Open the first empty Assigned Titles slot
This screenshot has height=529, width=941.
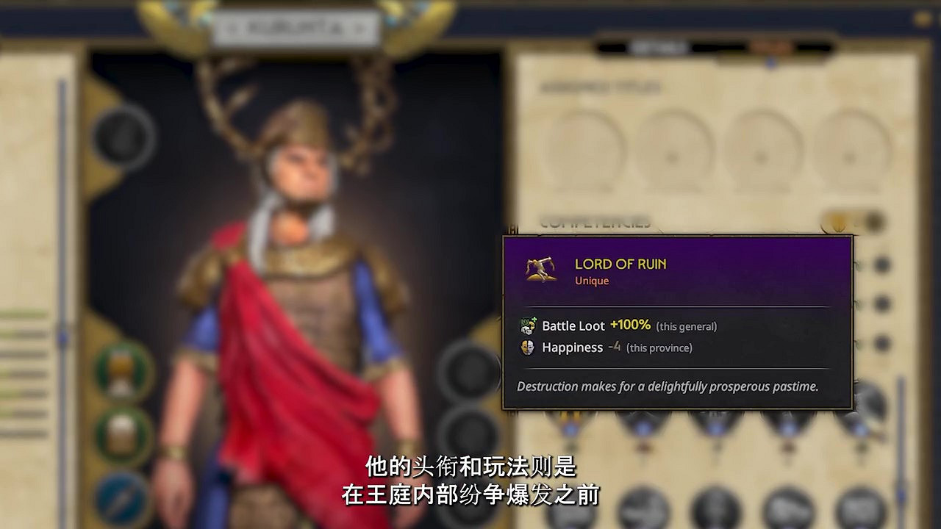(x=584, y=152)
